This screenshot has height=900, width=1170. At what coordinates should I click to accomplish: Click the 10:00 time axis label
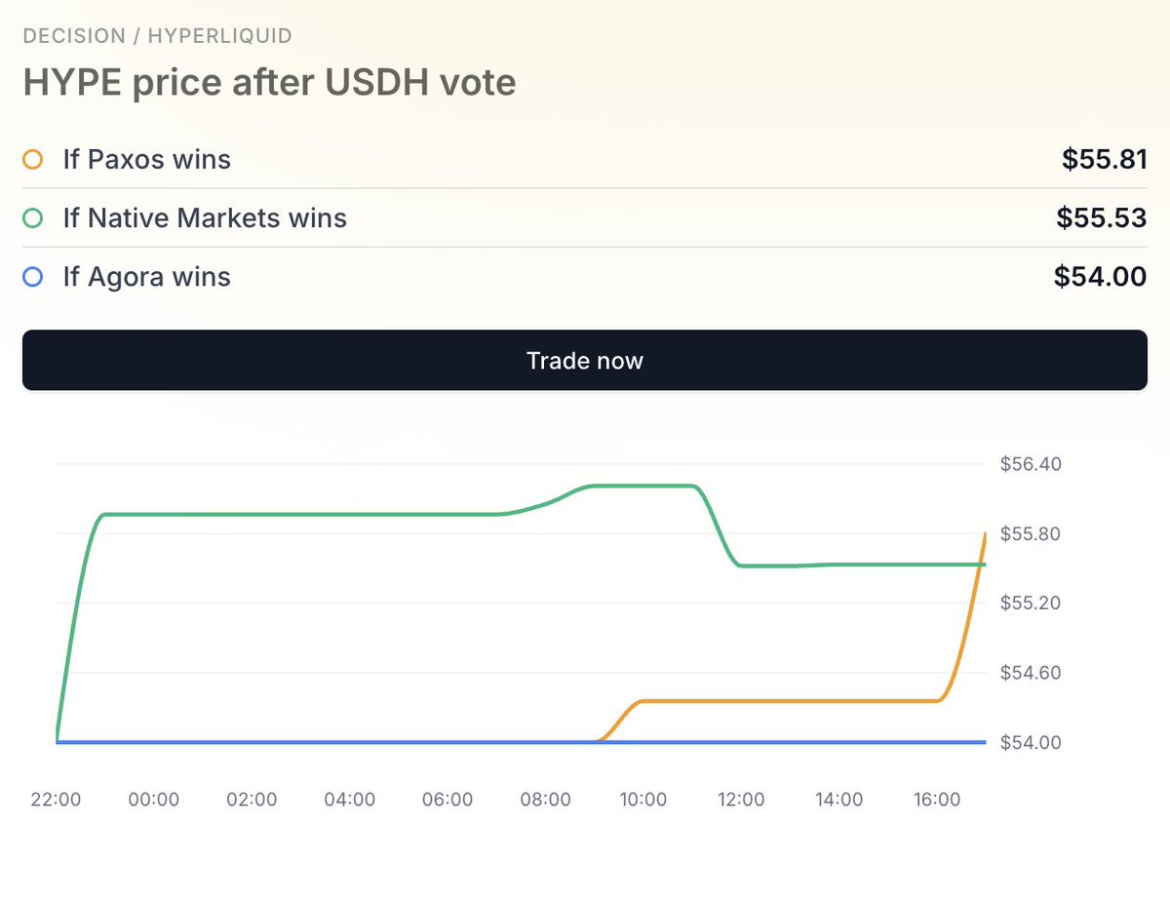643,800
